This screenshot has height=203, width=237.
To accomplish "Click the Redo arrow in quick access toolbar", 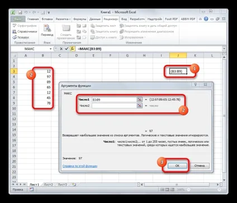I will pyautogui.click(x=34, y=12).
